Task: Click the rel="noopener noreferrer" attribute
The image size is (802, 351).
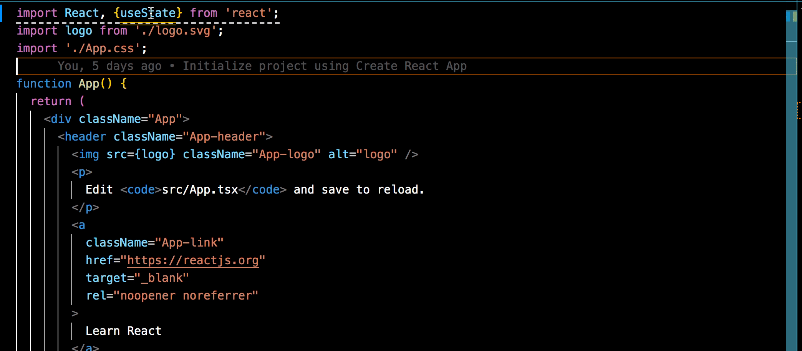Action: click(172, 295)
